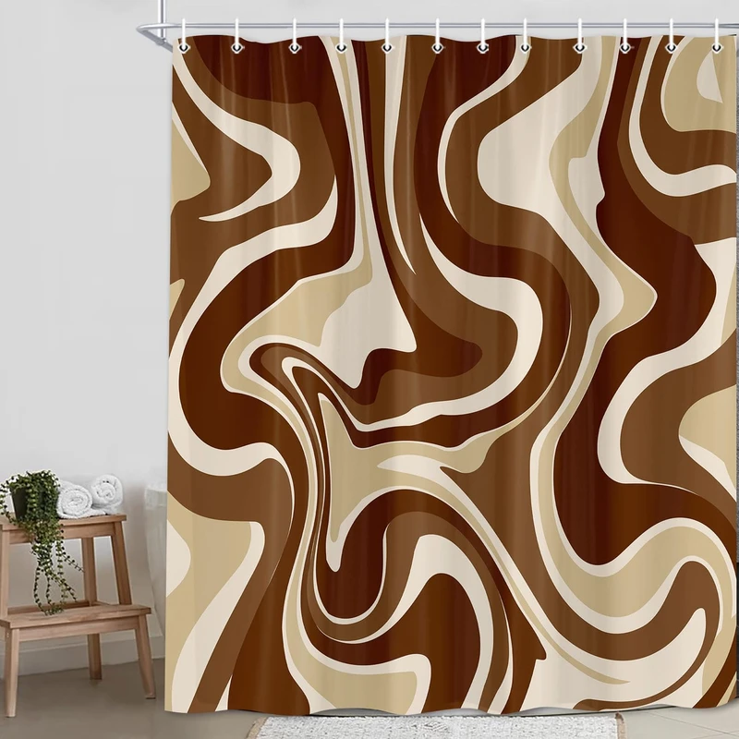The height and width of the screenshot is (739, 739).
Task: Click the last curtain hook on the right
Action: click(717, 42)
